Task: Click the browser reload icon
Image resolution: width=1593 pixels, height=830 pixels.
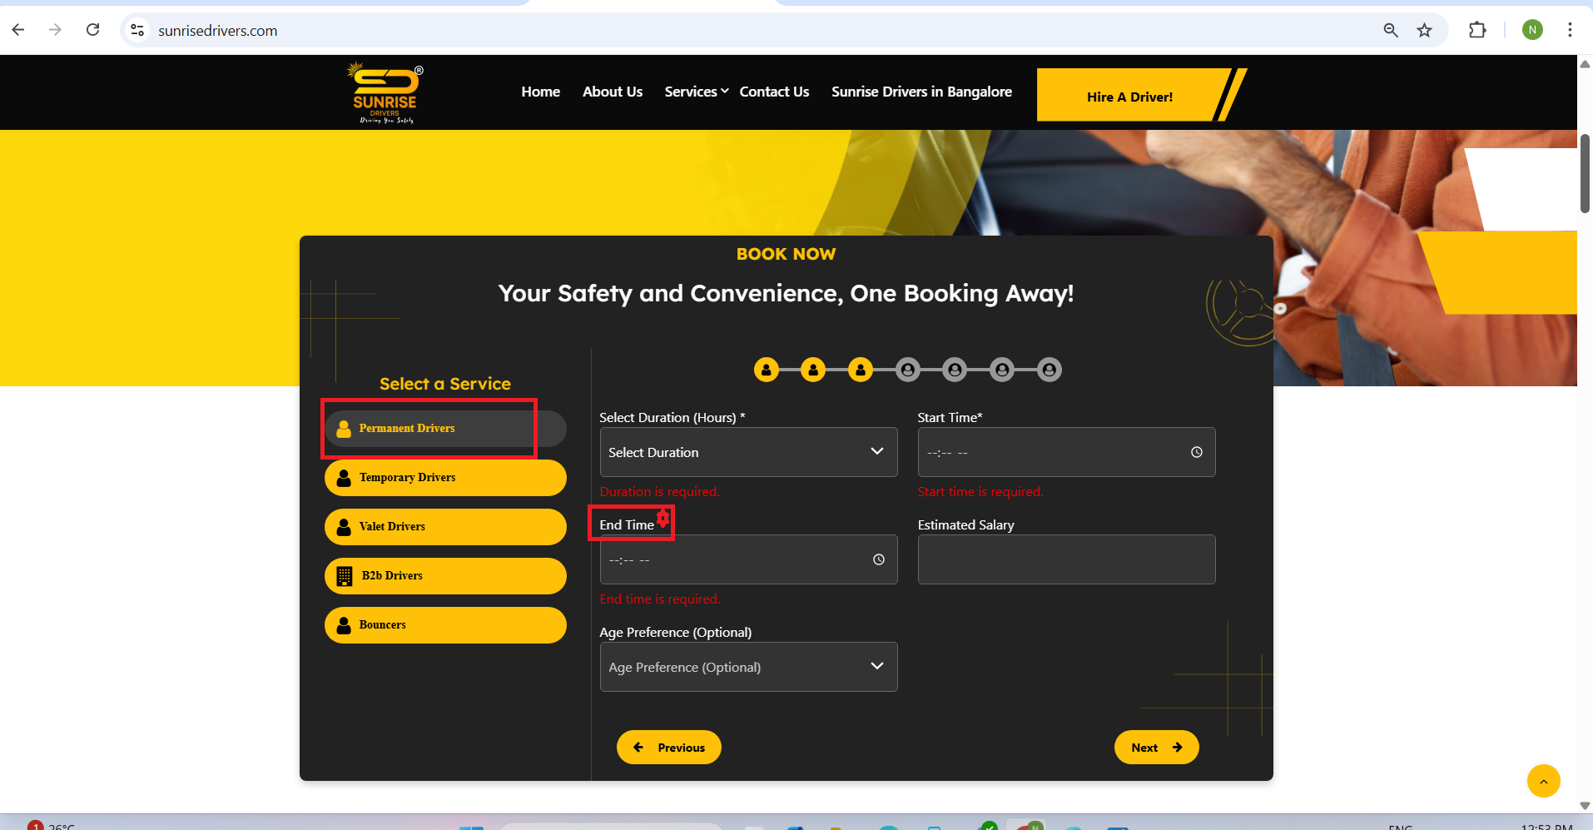Action: tap(93, 30)
